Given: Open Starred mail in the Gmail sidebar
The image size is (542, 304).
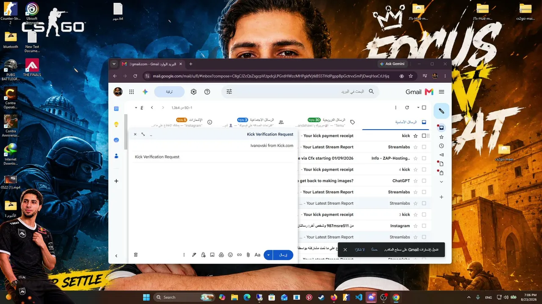Looking at the screenshot, I should [441, 137].
